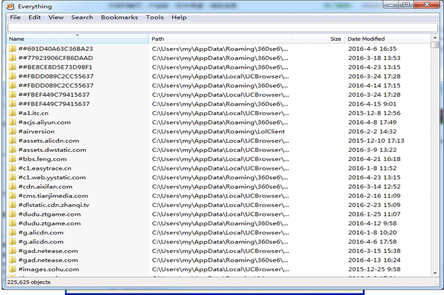The image size is (444, 295).
Task: Select the ##BE8CE8D5E73D98F1 folder name
Action: (x=55, y=67)
